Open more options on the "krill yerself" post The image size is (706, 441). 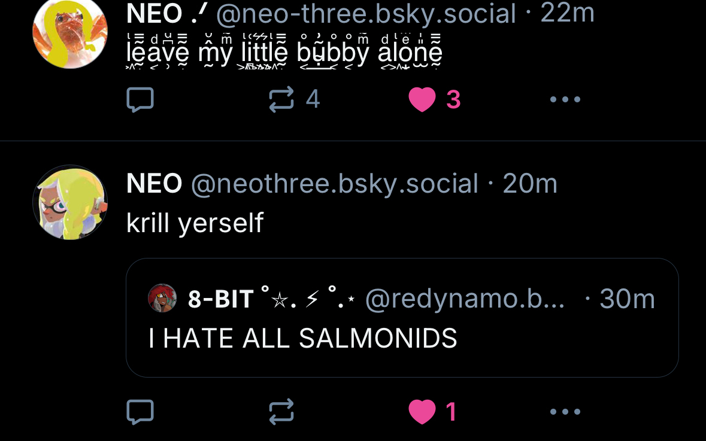[x=565, y=411]
